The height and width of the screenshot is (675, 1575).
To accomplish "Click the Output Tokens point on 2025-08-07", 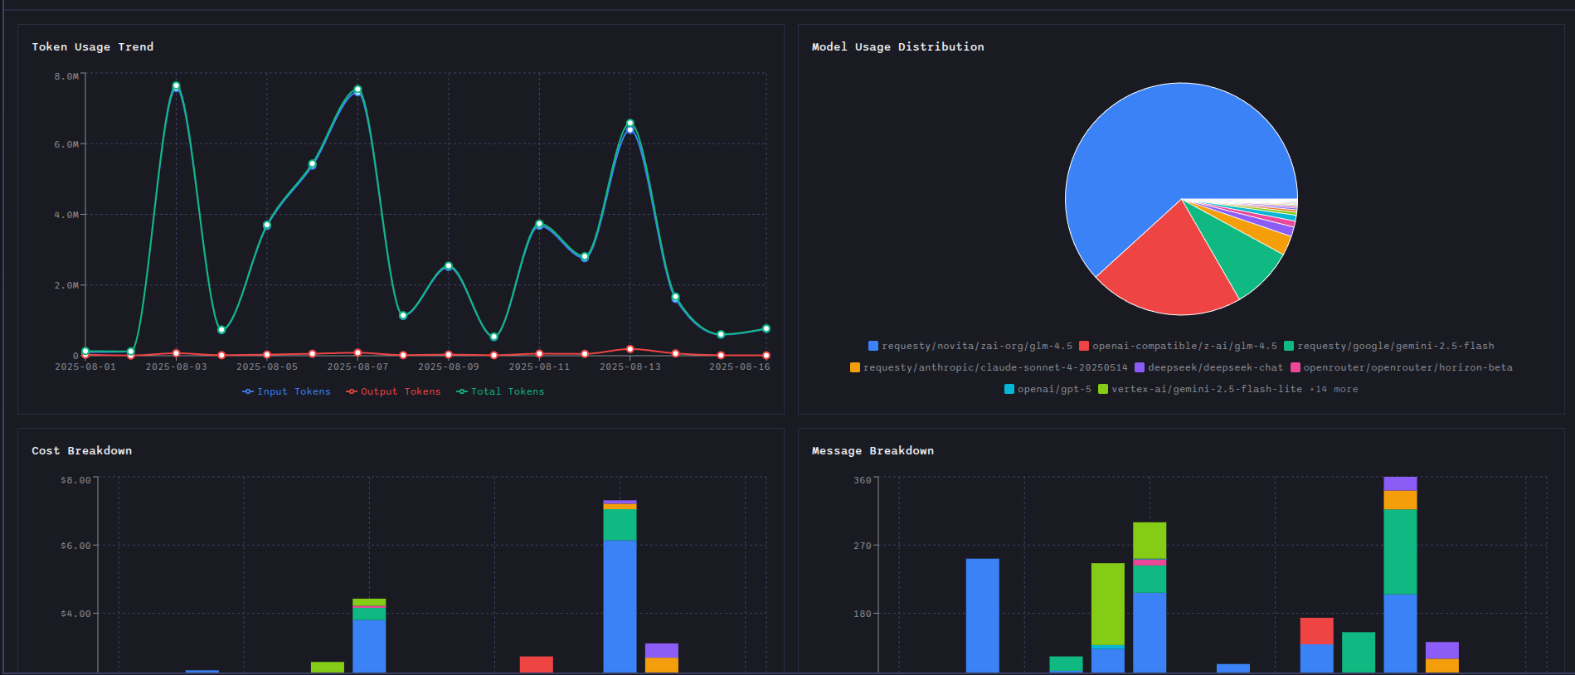I will (357, 352).
